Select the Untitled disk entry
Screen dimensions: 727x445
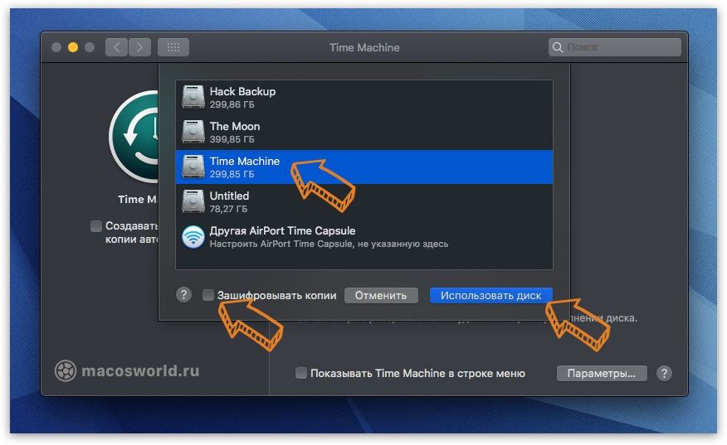364,202
